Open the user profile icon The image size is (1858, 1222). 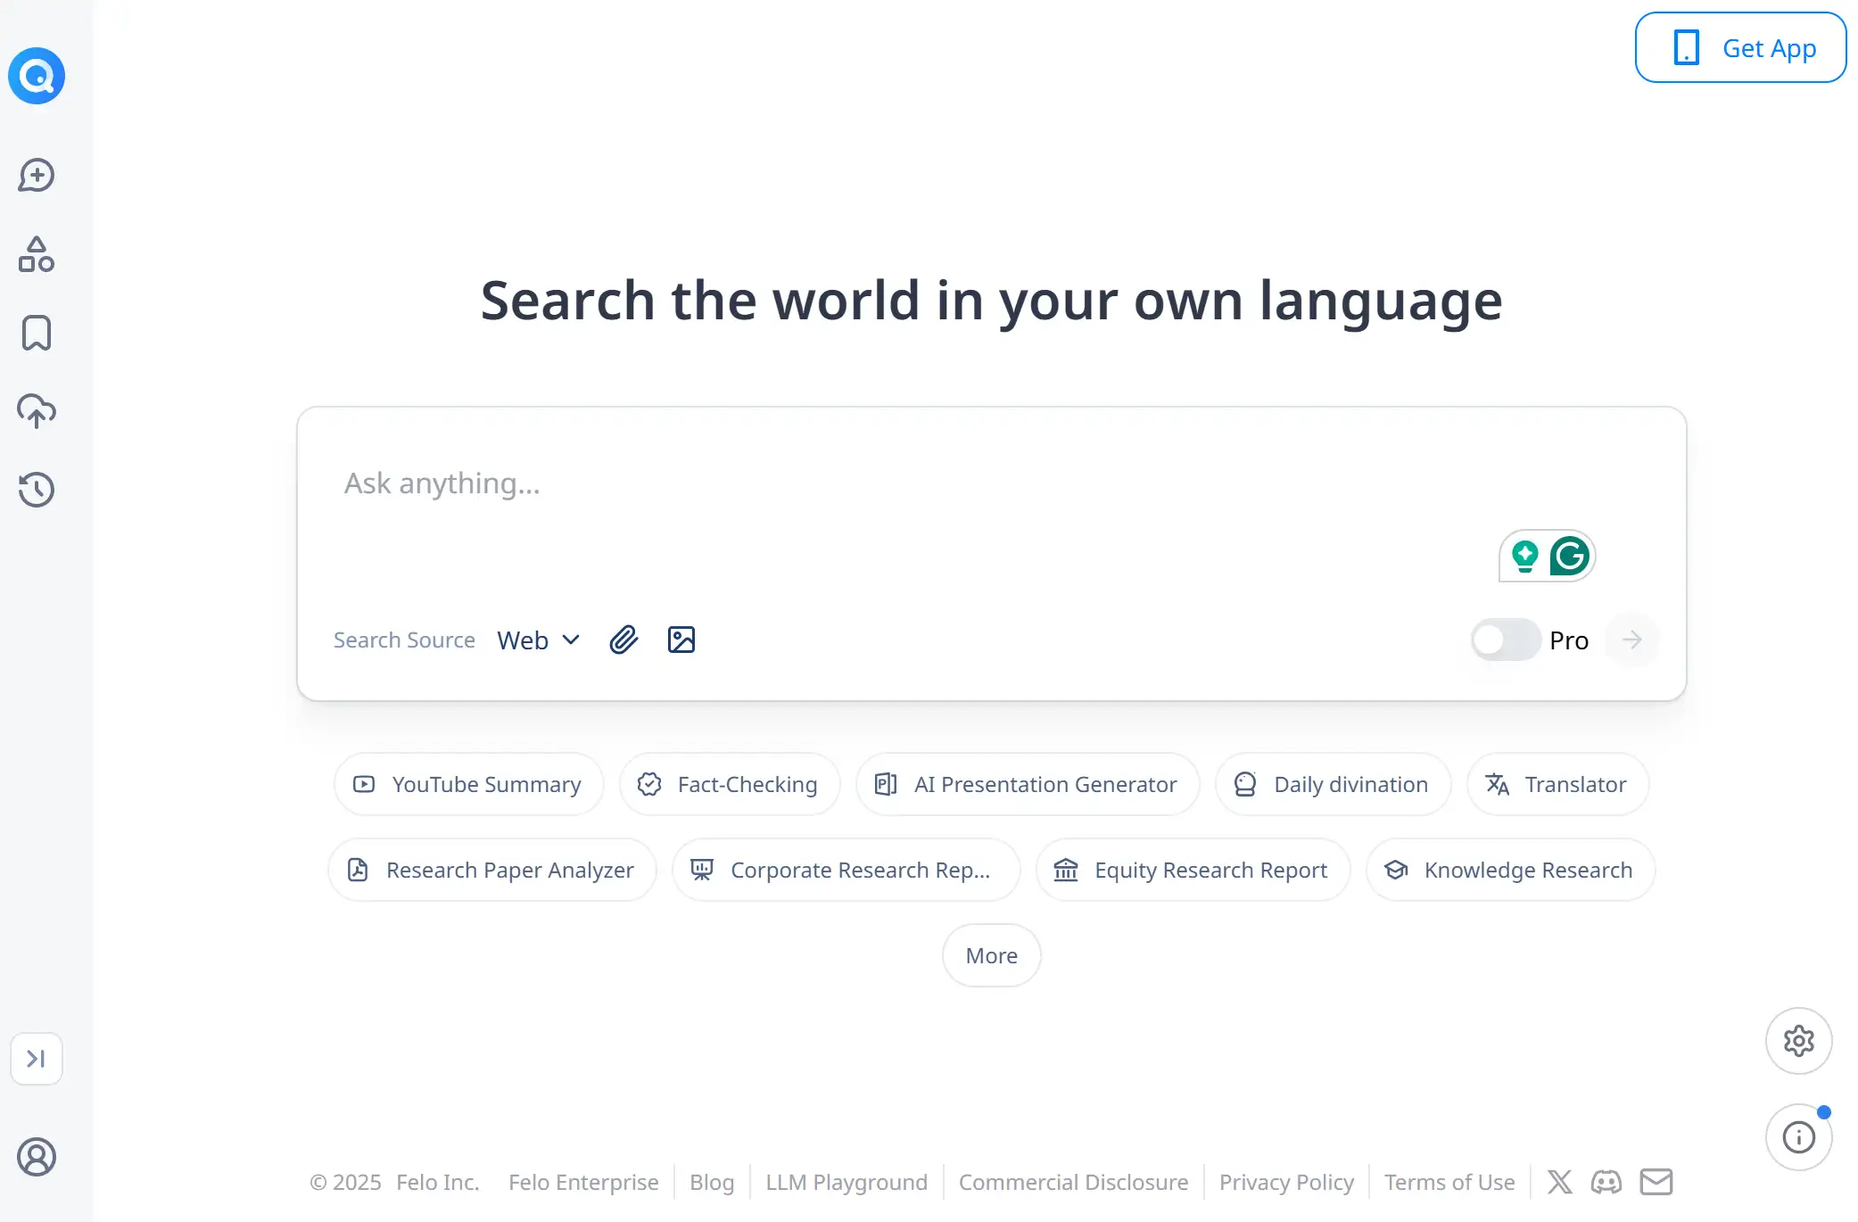[x=37, y=1157]
